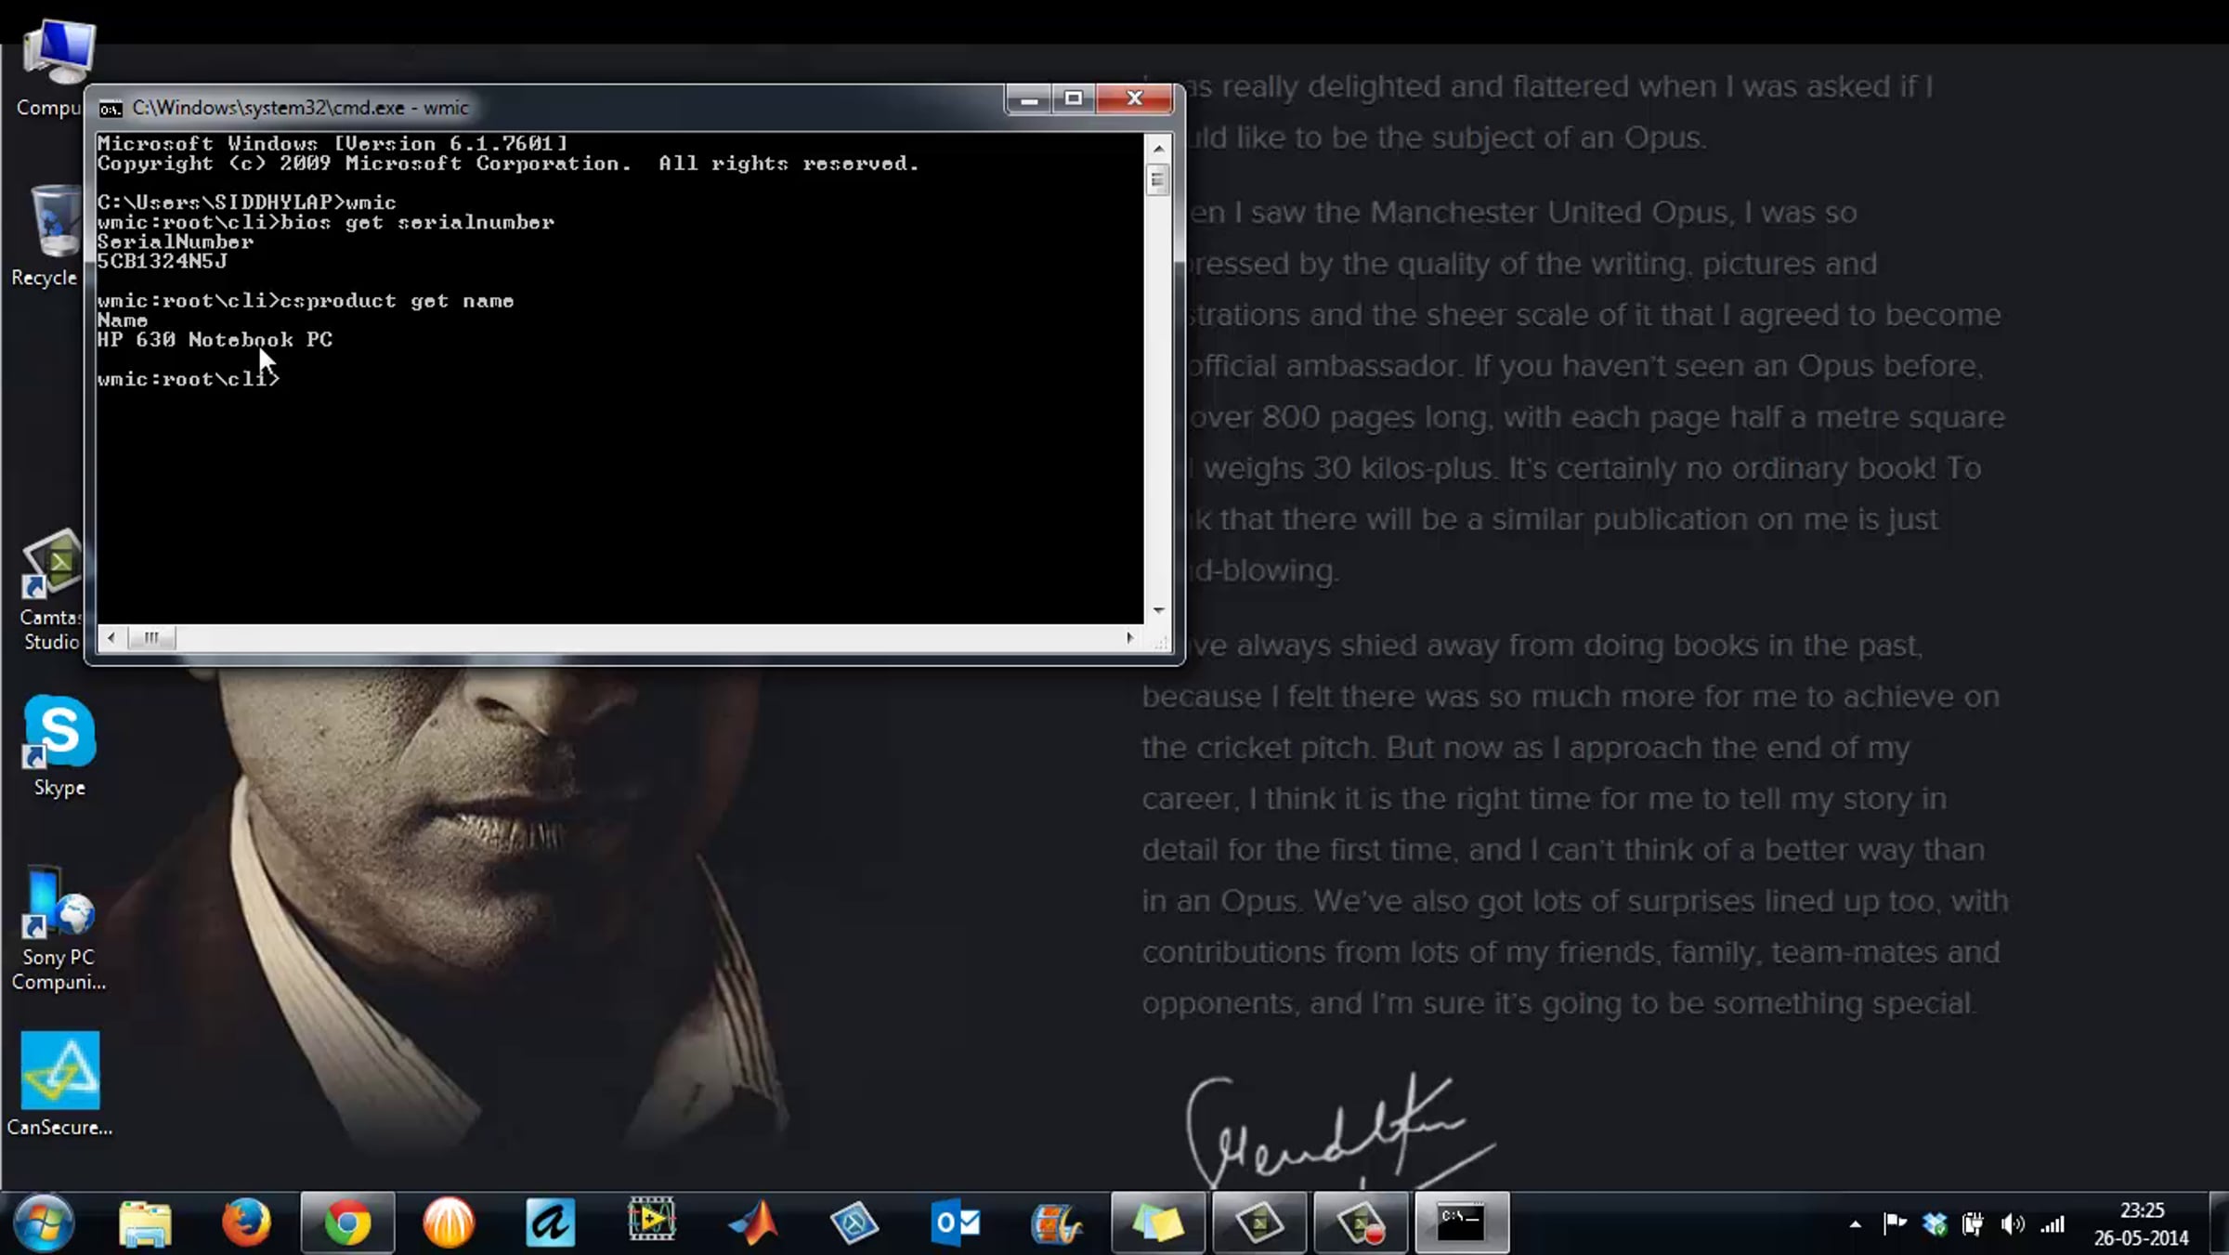
Task: Open Windows Explorer folder in taskbar
Action: point(145,1222)
